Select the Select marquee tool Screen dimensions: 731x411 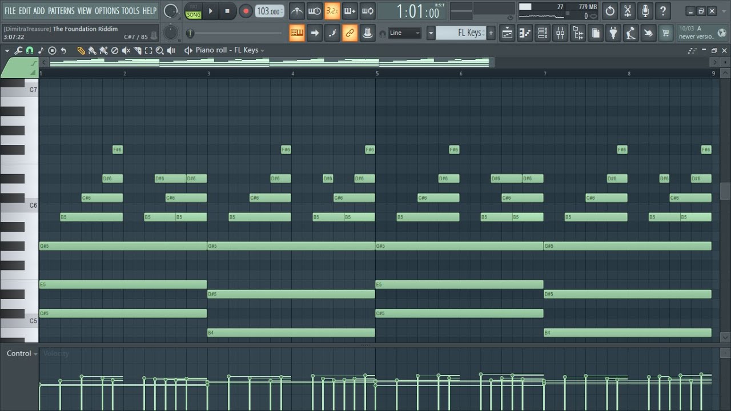[x=148, y=50]
